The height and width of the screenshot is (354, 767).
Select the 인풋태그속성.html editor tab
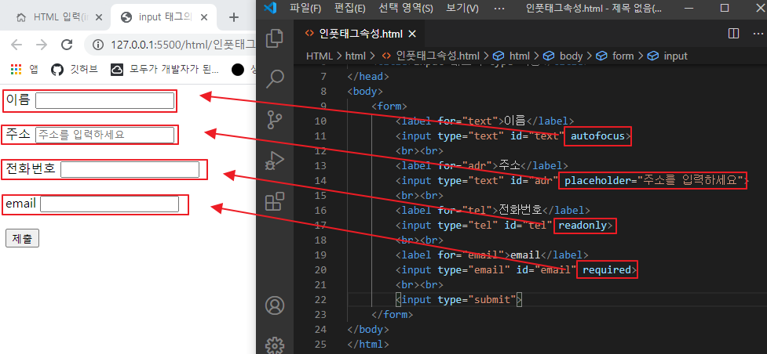[x=360, y=34]
